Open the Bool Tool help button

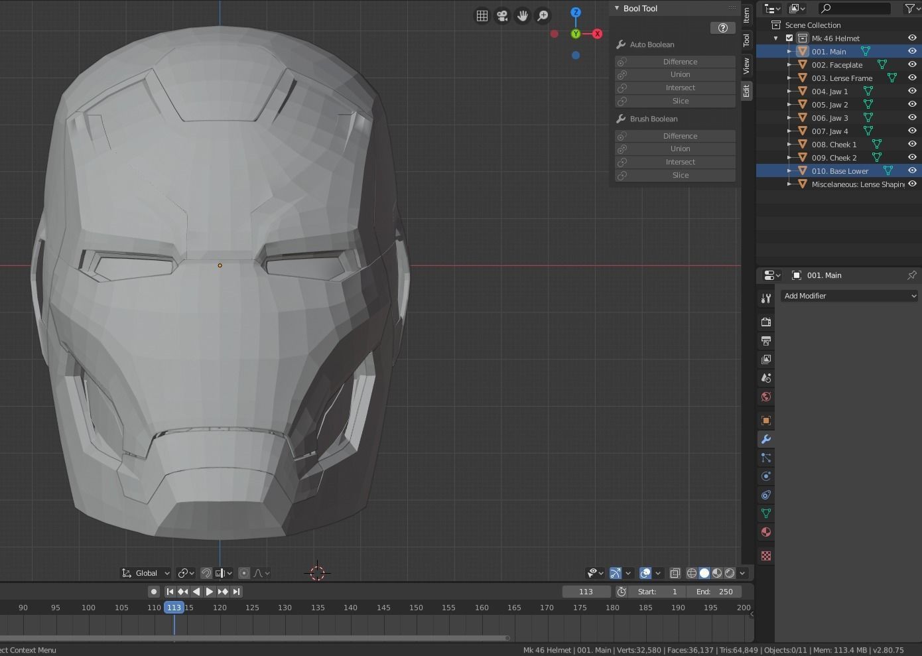722,28
